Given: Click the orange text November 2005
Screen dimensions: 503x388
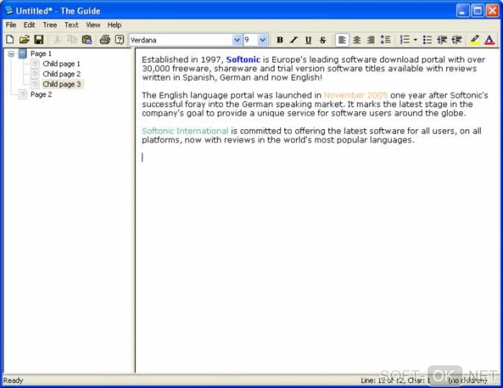Looking at the screenshot, I should coord(356,95).
